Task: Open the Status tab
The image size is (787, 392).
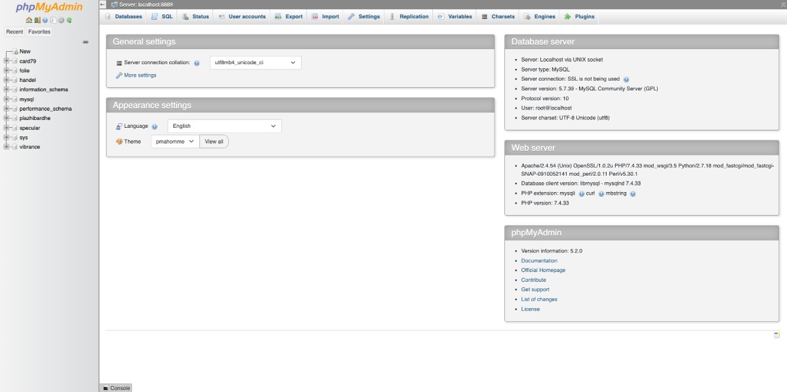Action: (195, 16)
